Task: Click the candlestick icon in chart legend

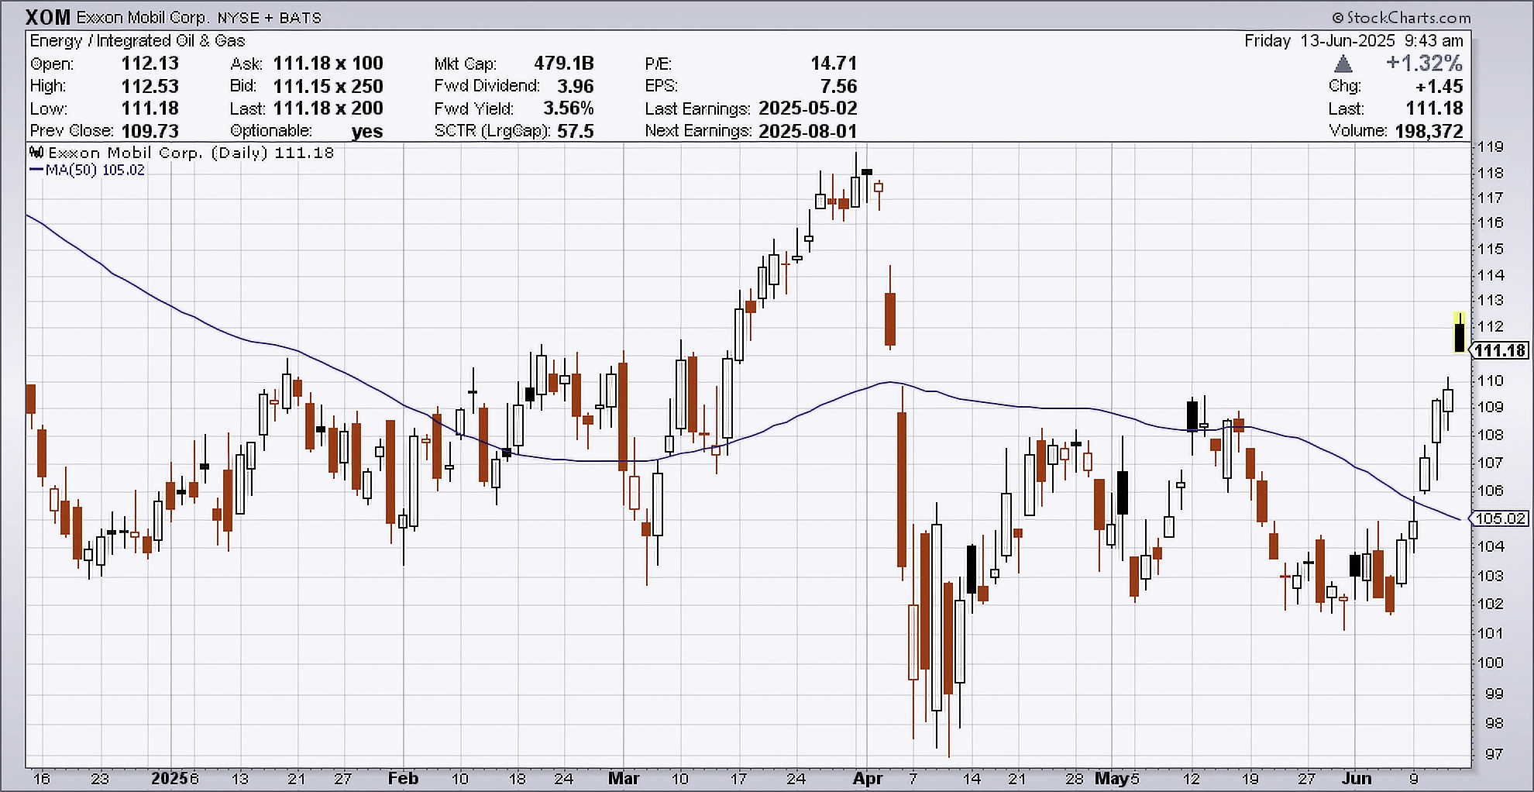Action: coord(36,152)
